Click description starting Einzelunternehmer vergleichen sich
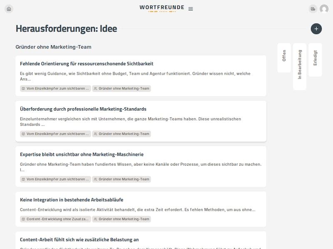This screenshot has height=249, width=333. (x=131, y=122)
